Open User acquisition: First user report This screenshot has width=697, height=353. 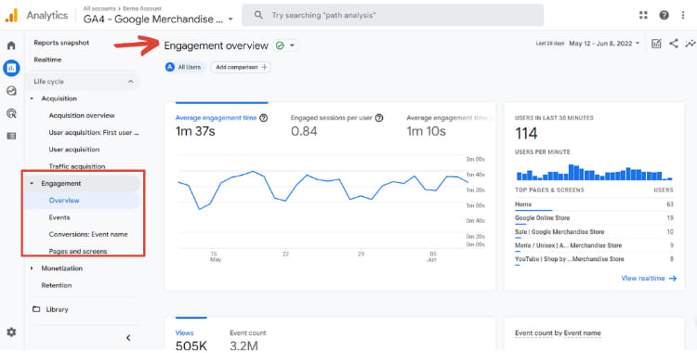(94, 133)
